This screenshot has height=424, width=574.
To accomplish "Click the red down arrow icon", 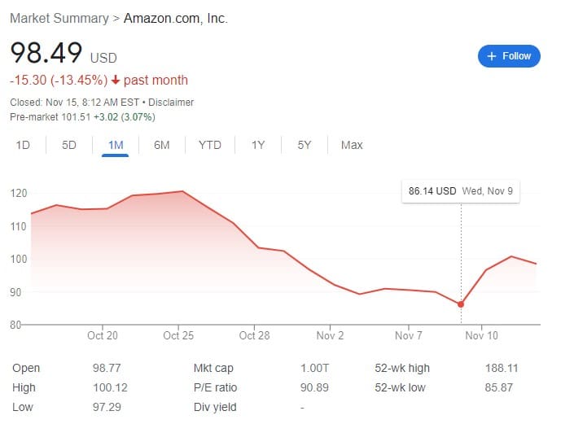I will click(116, 80).
